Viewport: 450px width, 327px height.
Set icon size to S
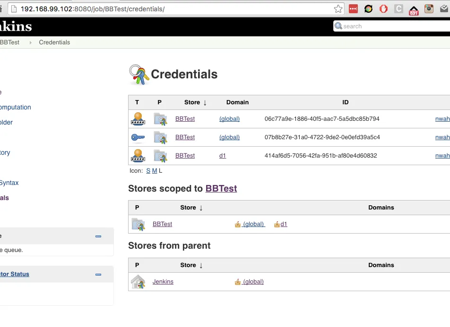[x=148, y=170]
